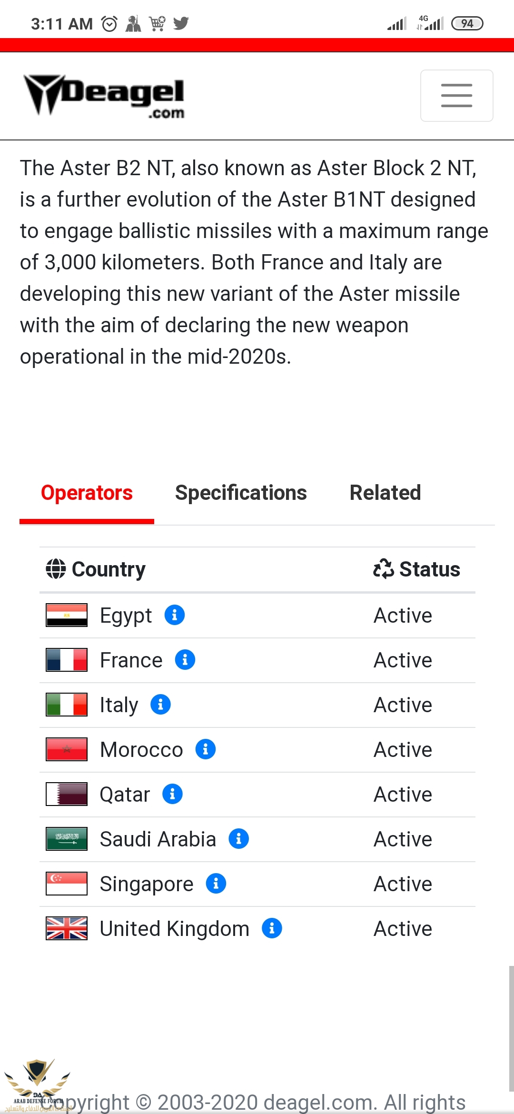Select the Operators tab

pyautogui.click(x=87, y=493)
